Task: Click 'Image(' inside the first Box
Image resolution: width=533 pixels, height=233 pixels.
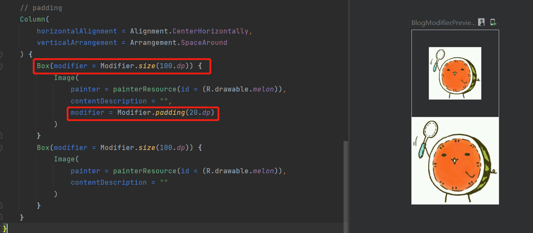Action: (67, 78)
